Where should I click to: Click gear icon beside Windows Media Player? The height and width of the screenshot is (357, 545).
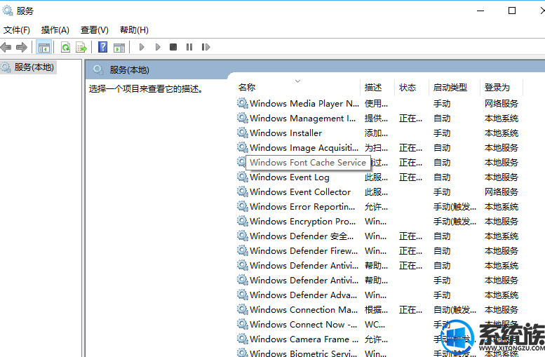(242, 103)
